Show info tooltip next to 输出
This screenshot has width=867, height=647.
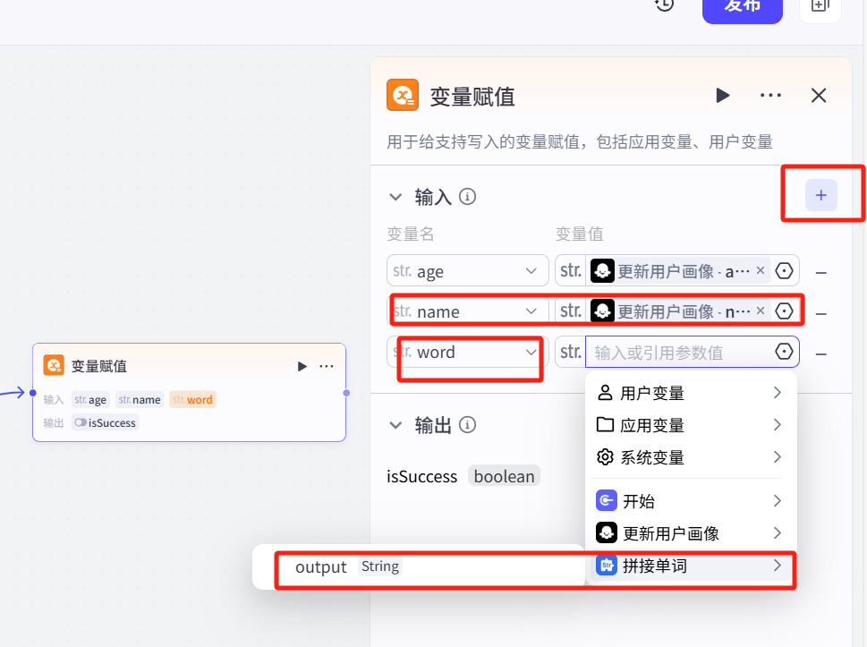coord(467,425)
